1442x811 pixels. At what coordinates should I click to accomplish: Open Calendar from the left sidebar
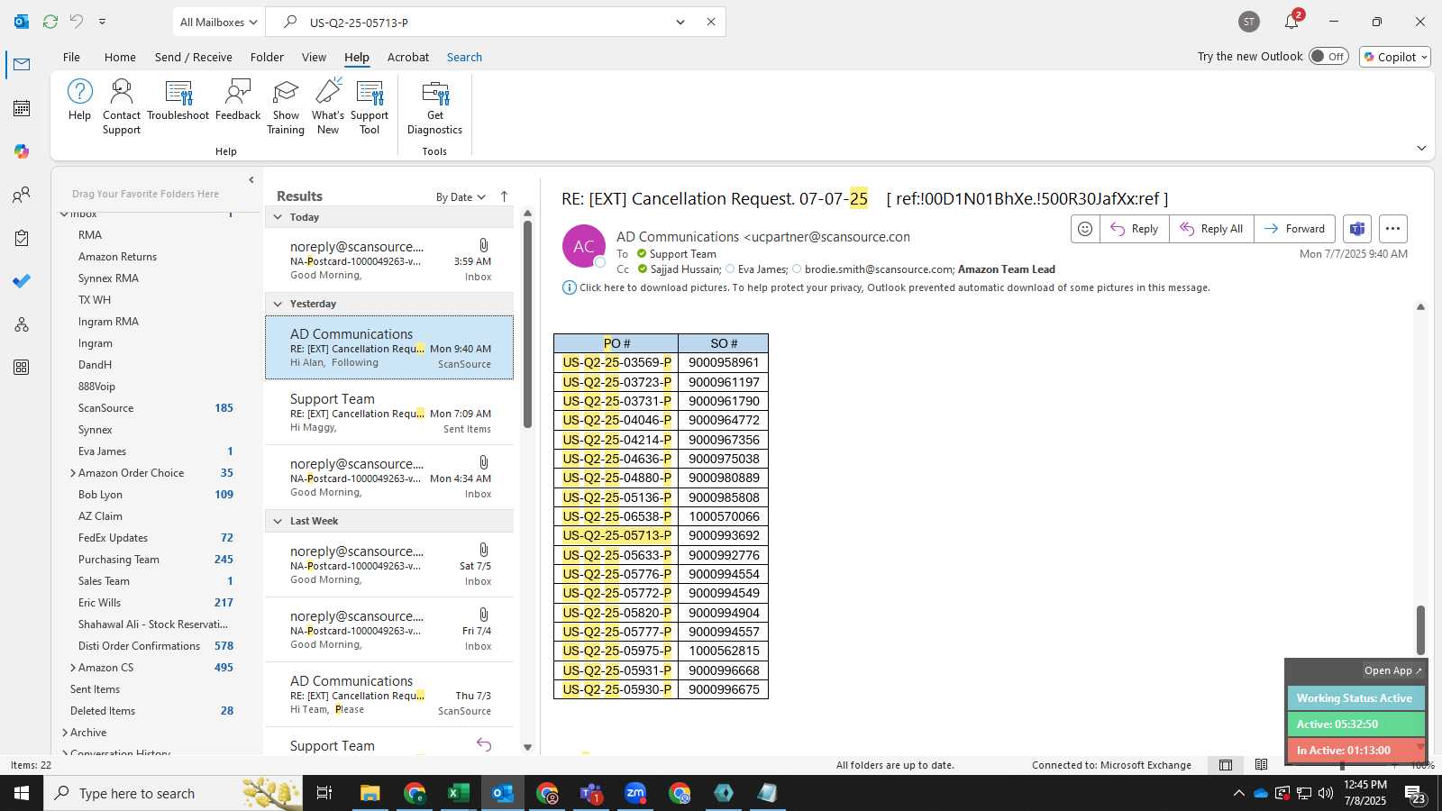pyautogui.click(x=22, y=108)
